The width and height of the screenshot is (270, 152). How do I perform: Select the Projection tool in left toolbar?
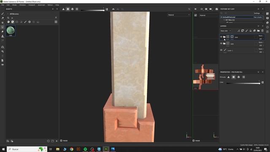(3, 22)
